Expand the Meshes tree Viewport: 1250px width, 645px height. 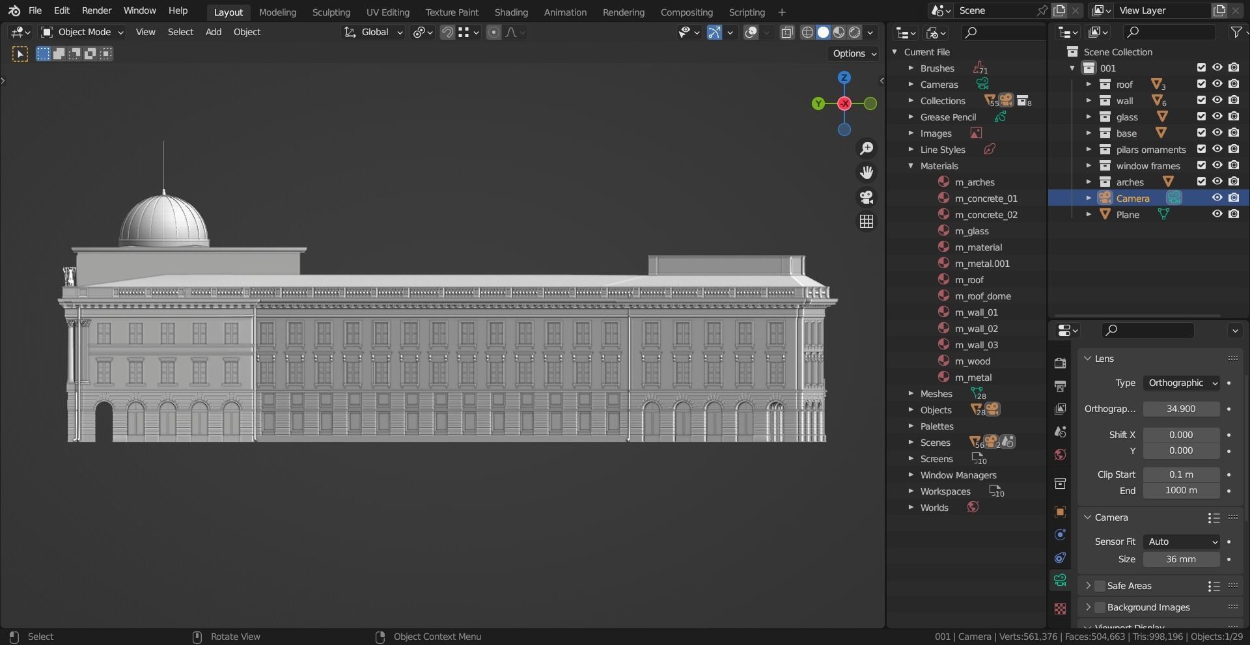tap(911, 394)
